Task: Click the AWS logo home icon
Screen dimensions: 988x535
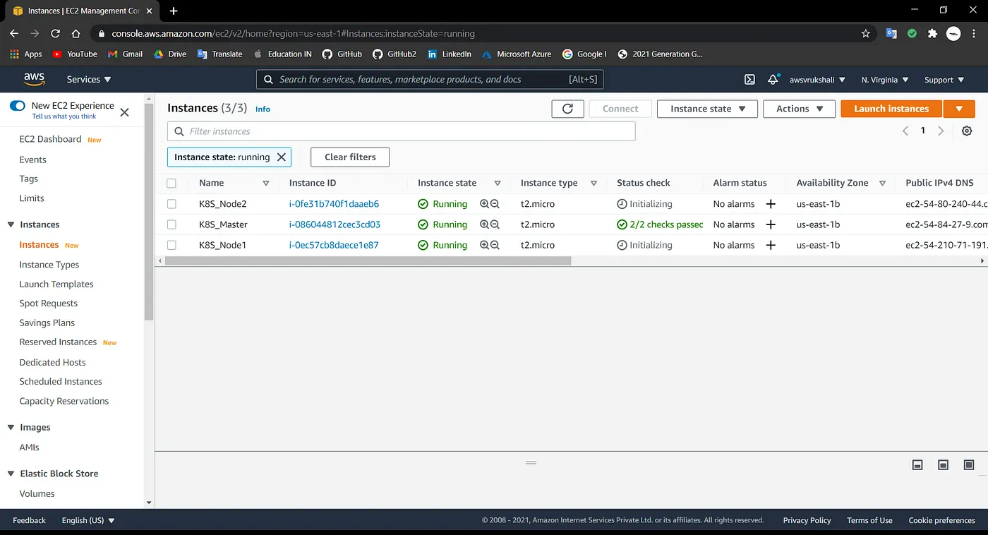Action: [34, 79]
